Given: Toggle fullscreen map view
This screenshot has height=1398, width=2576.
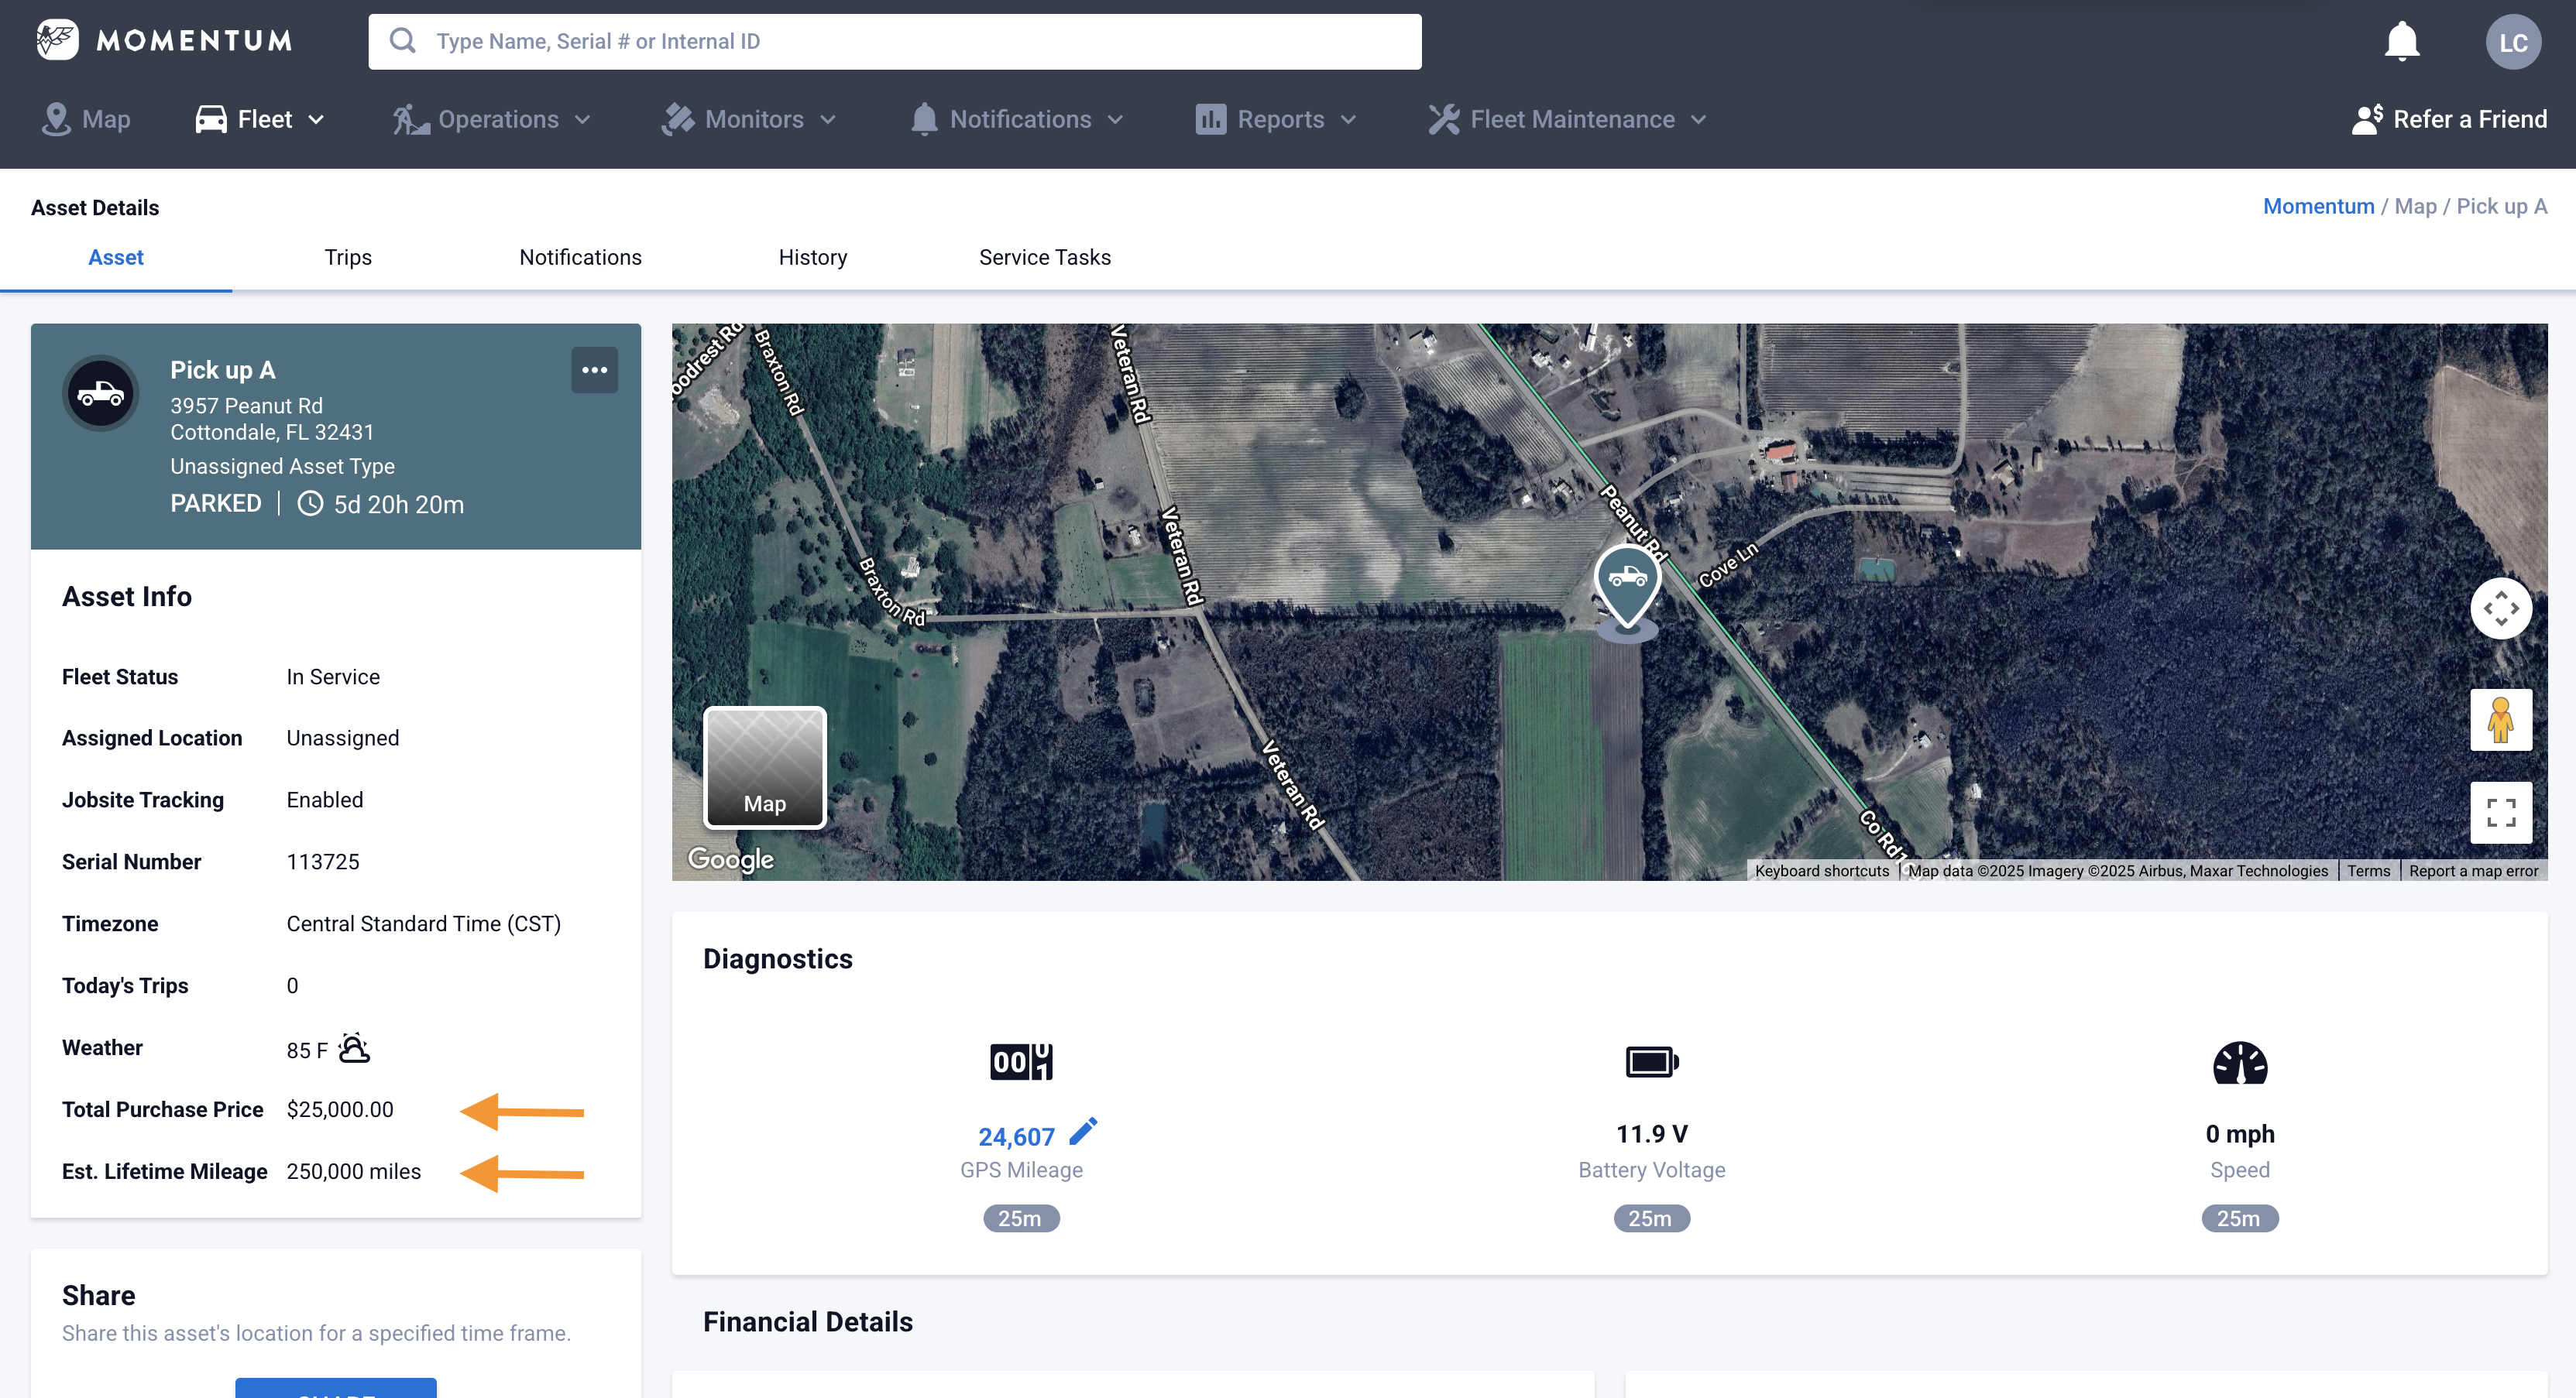Looking at the screenshot, I should [2500, 813].
